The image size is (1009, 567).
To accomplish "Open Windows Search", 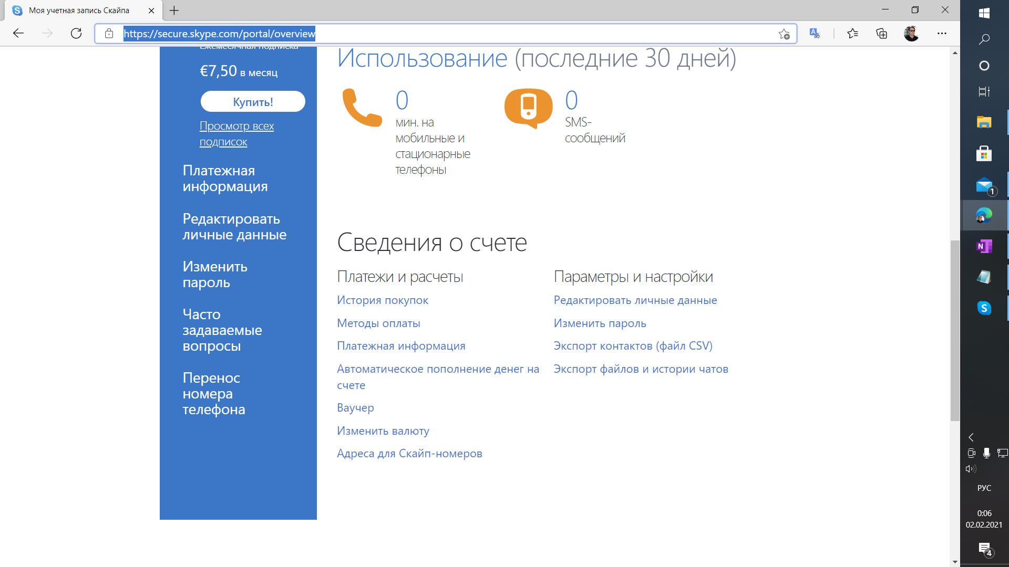I will [984, 39].
